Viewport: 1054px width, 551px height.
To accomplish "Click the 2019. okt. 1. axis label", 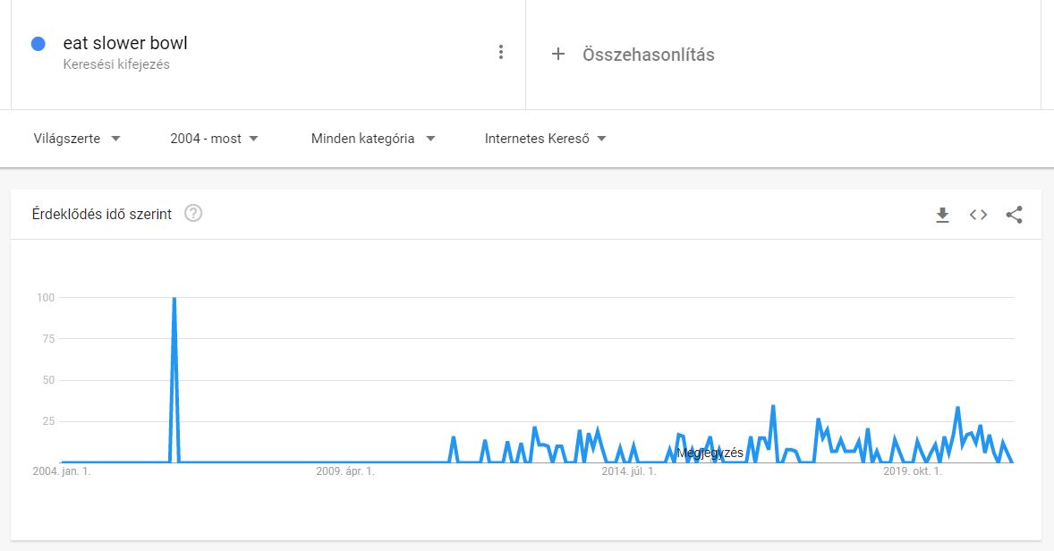I will click(x=912, y=471).
